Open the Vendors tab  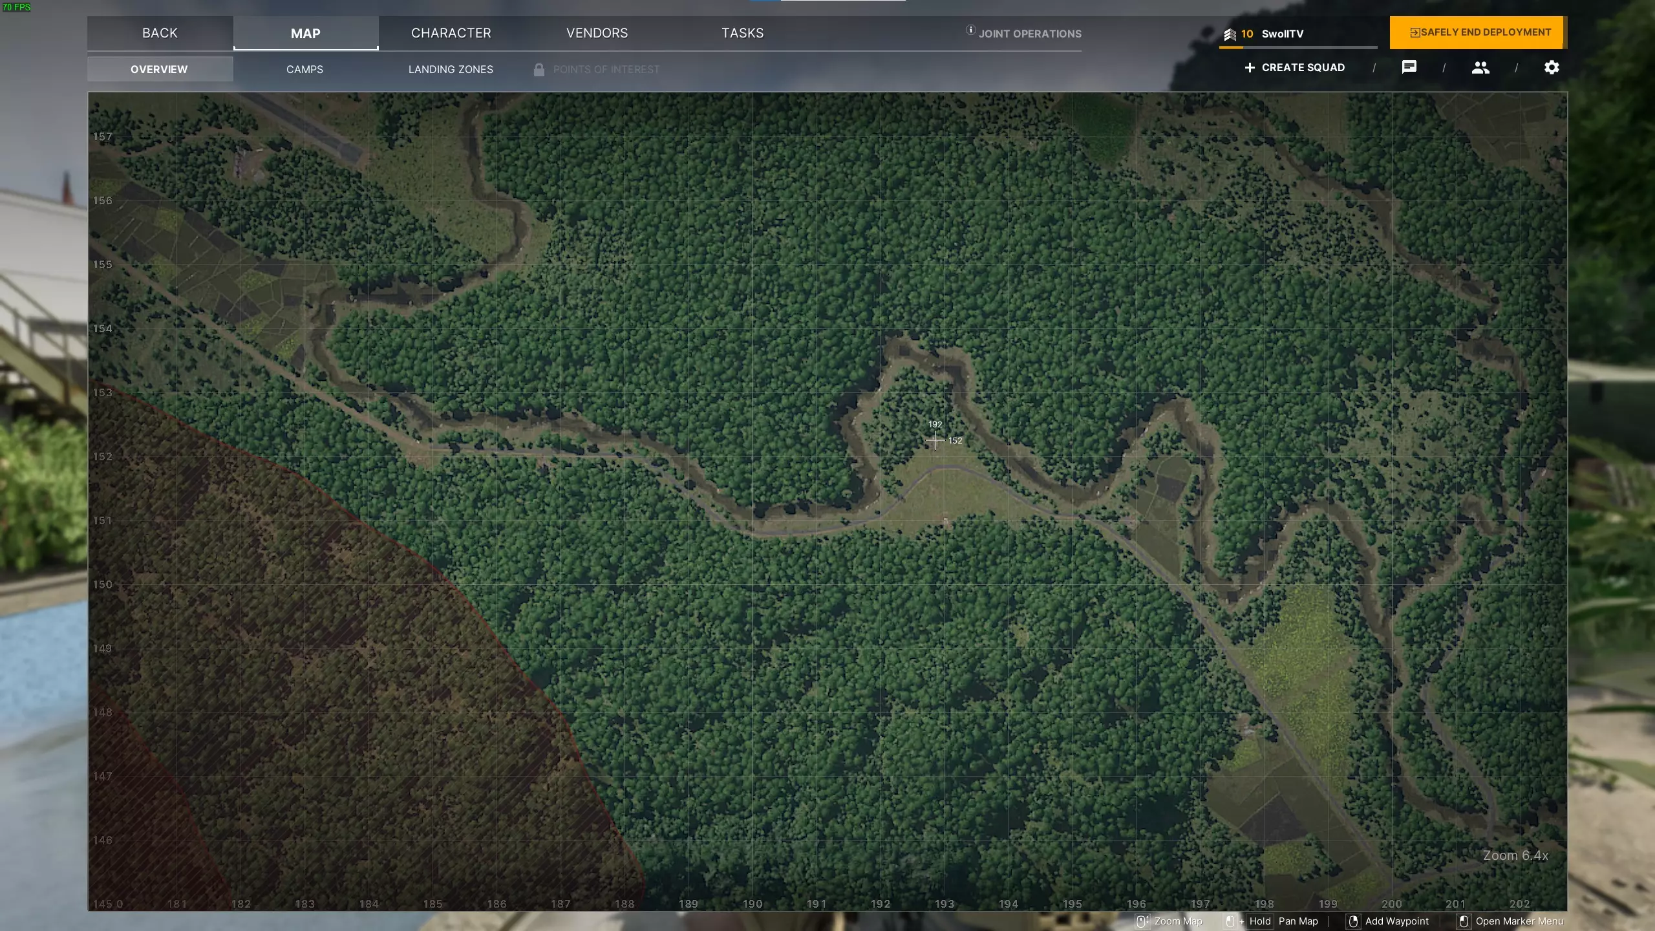597,33
